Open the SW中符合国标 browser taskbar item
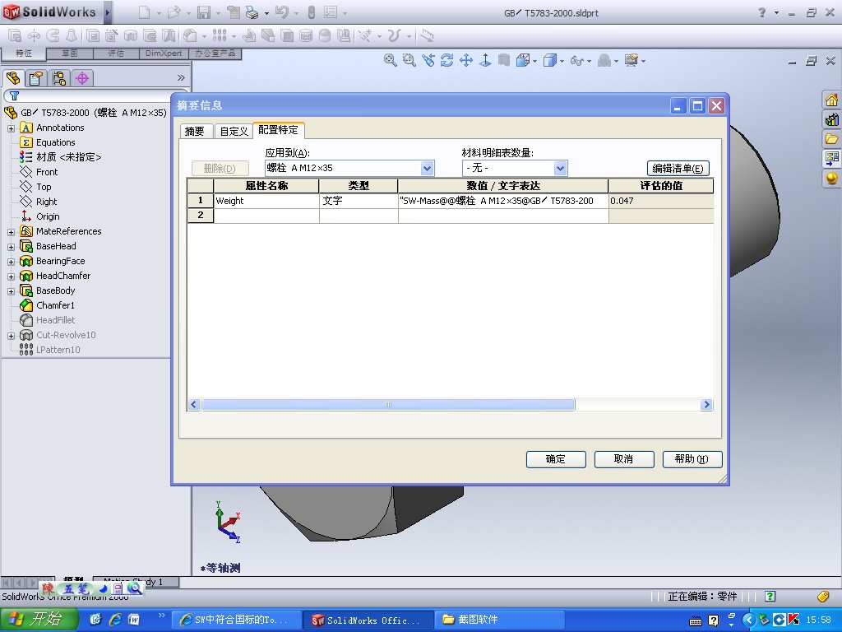This screenshot has height=632, width=842. point(236,620)
